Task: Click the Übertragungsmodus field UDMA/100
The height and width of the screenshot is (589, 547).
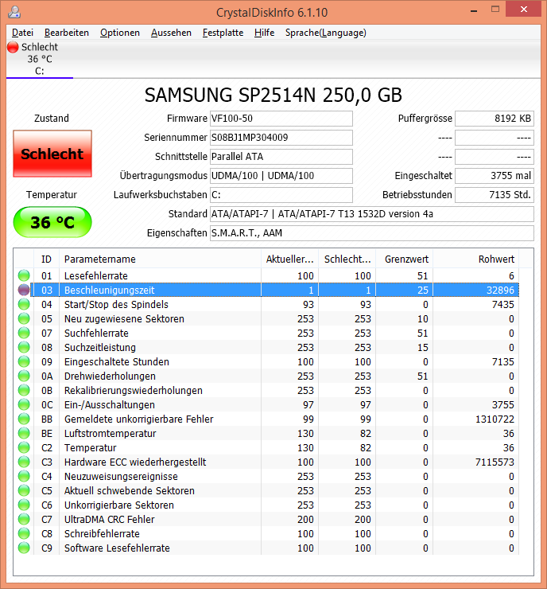Action: 281,176
